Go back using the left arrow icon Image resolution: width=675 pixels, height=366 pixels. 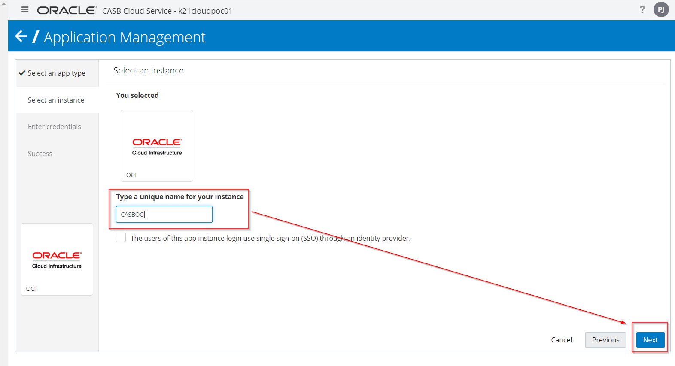tap(21, 36)
